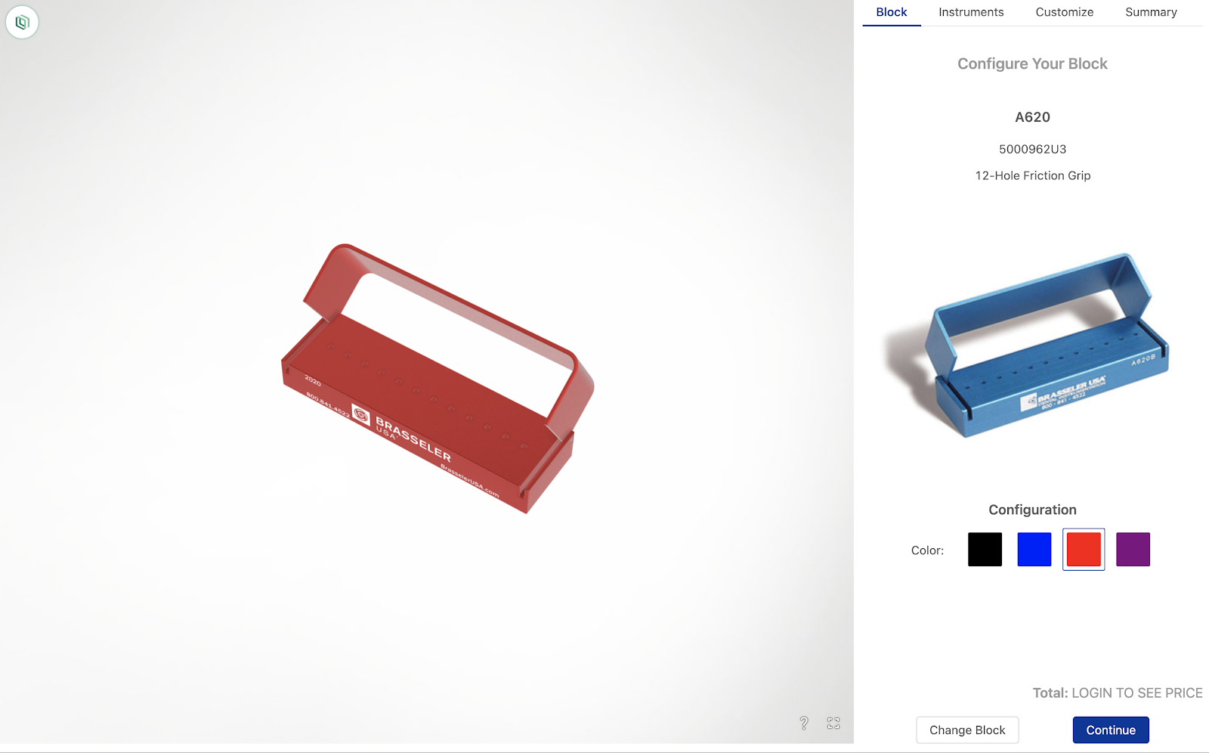Click the red 3D block model
Screen dimensions: 1209x753
coord(438,378)
